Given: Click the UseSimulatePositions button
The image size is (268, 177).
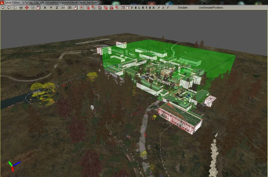Looking at the screenshot, I should point(211,7).
